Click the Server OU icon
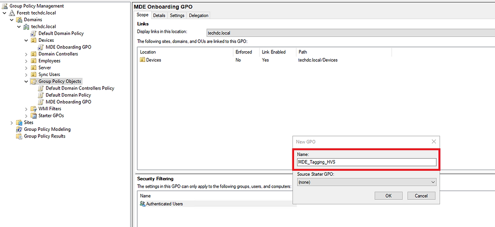 (x=34, y=68)
